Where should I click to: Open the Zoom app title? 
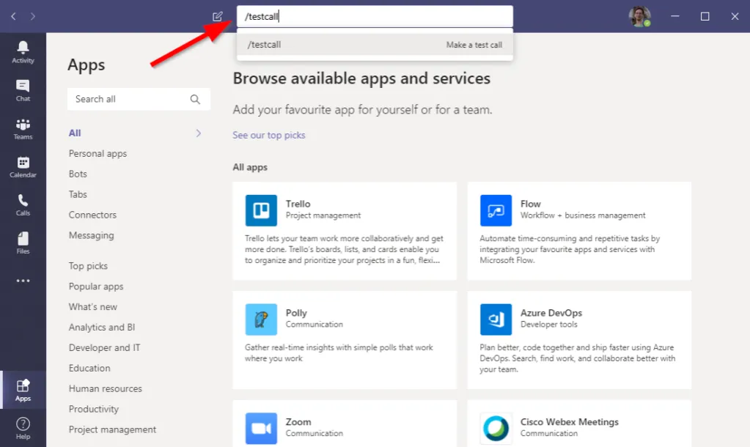pos(298,422)
